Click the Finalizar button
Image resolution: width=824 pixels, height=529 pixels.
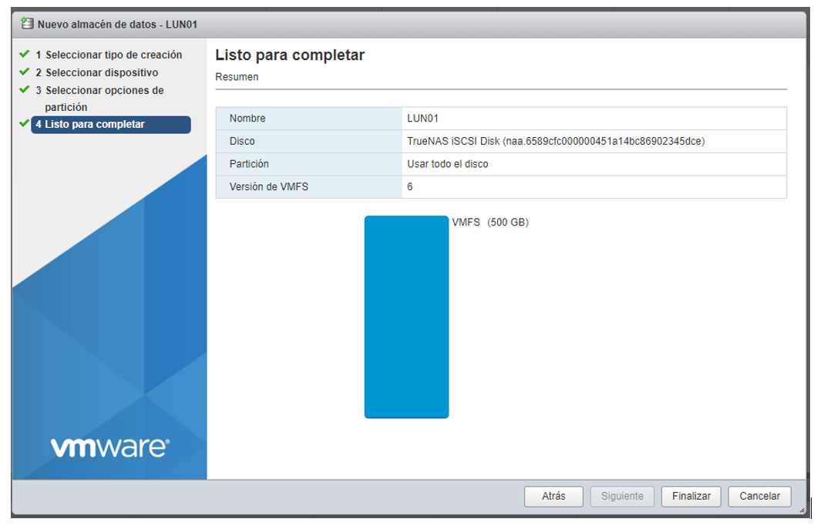coord(691,496)
